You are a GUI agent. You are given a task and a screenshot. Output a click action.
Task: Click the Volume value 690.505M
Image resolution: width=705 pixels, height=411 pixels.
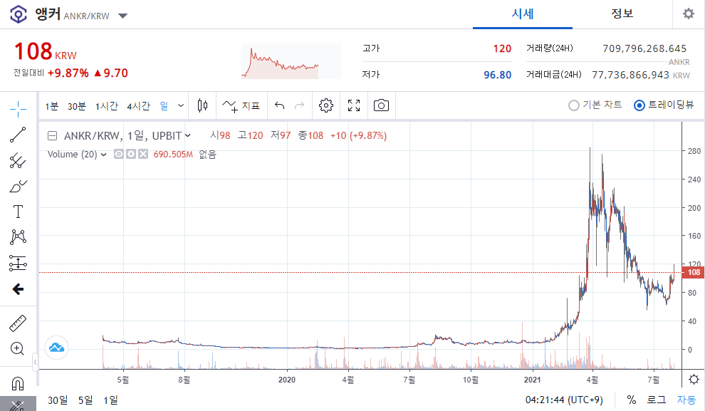(x=173, y=155)
